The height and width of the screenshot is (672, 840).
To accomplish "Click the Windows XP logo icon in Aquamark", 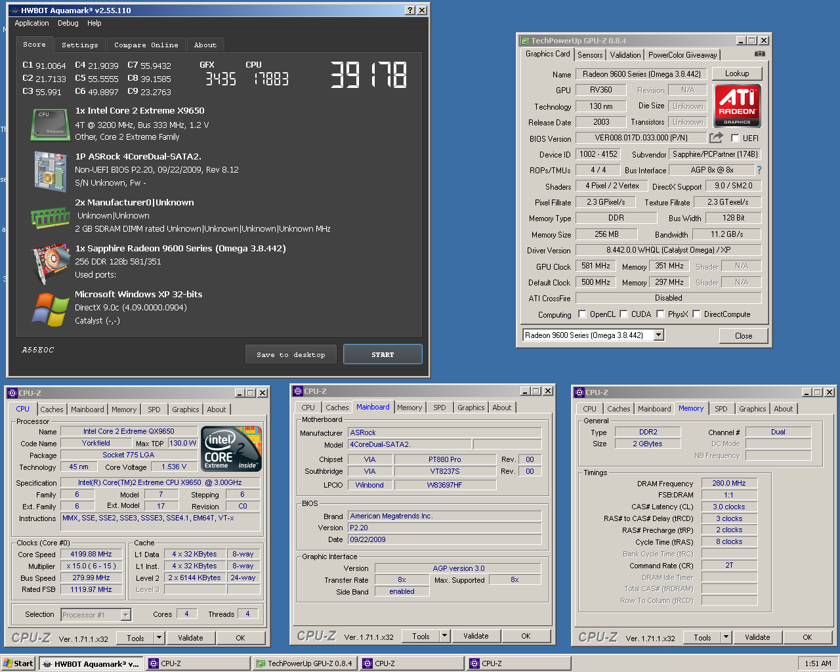I will [x=51, y=309].
